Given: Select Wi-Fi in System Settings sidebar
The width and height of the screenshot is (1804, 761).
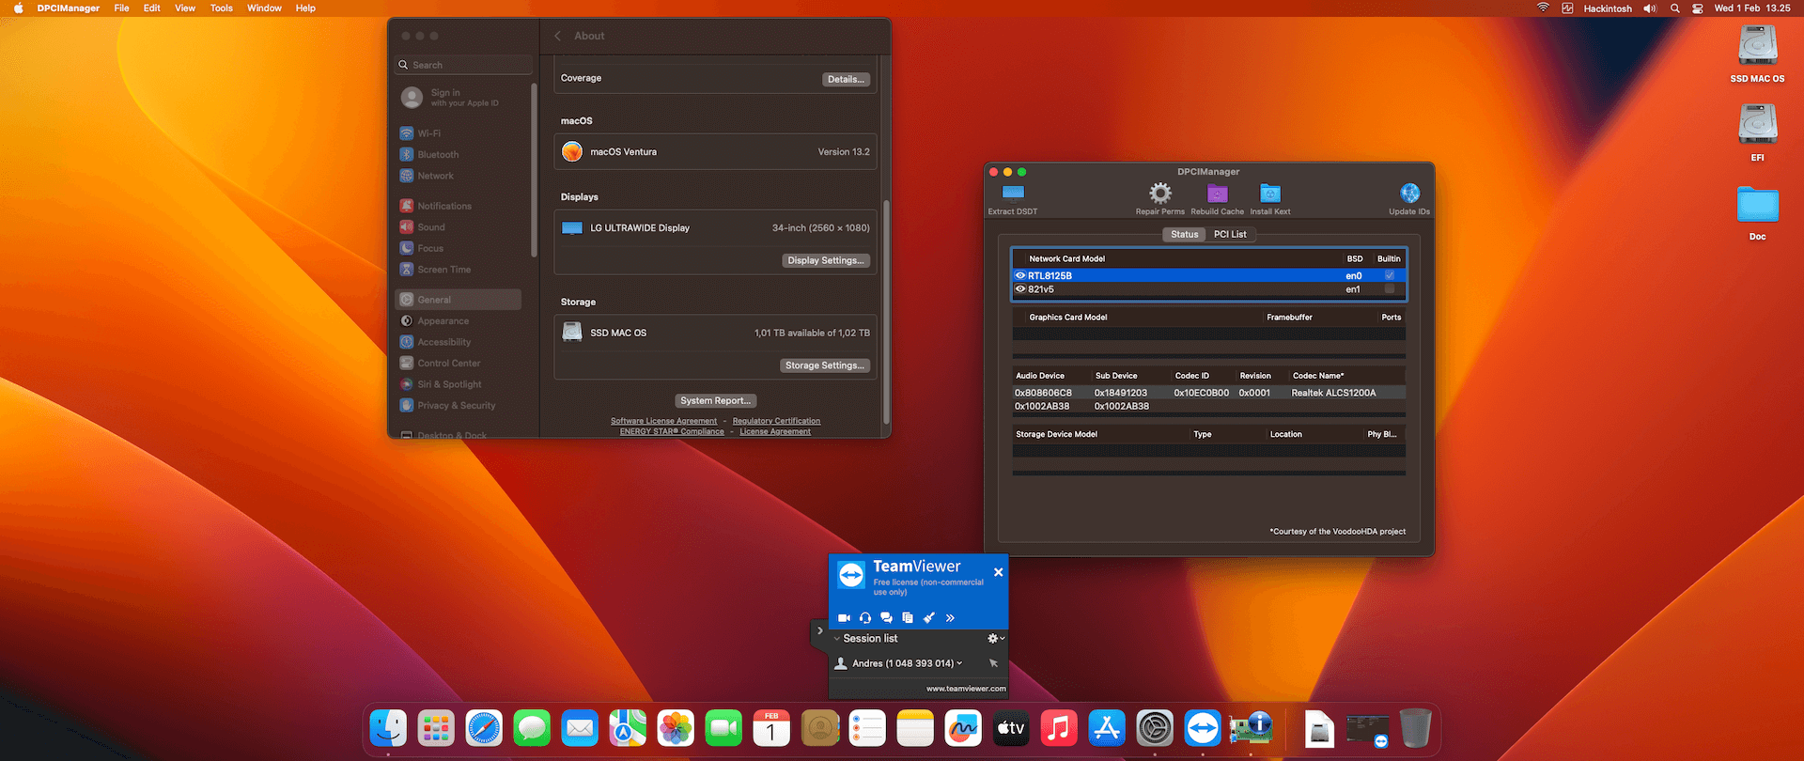Looking at the screenshot, I should coord(459,133).
